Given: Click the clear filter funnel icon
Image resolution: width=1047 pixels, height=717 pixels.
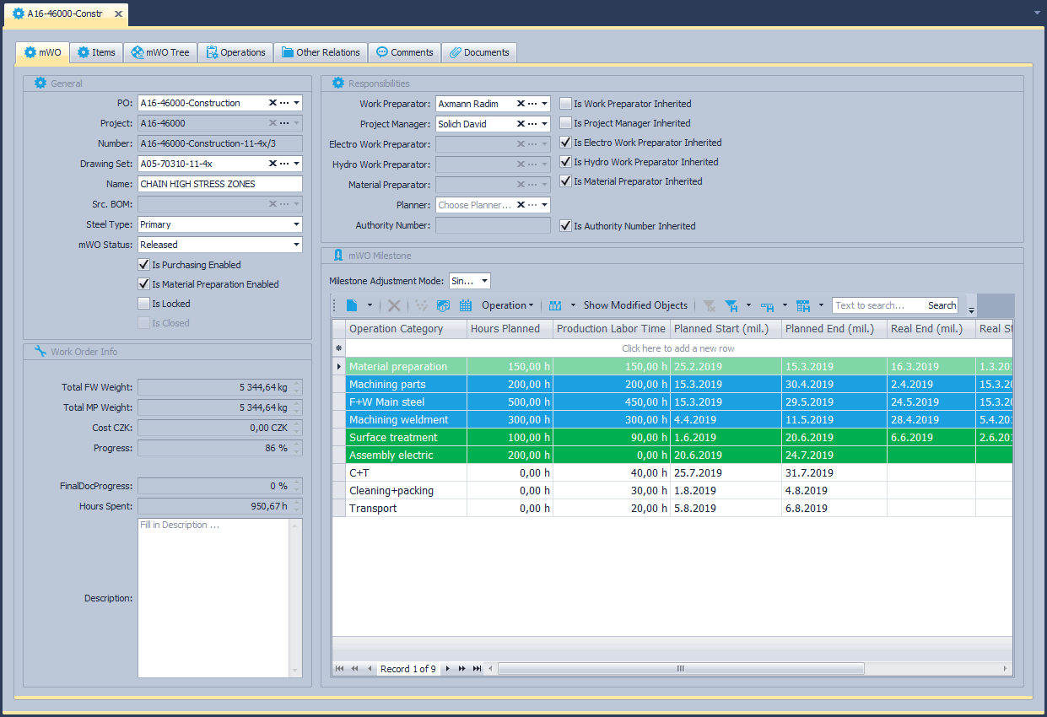Looking at the screenshot, I should tap(709, 305).
